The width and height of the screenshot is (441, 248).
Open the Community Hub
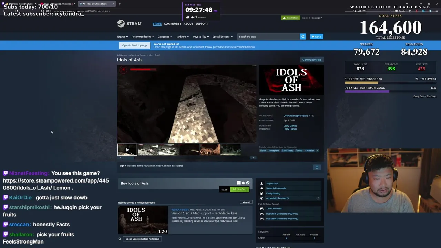click(312, 60)
